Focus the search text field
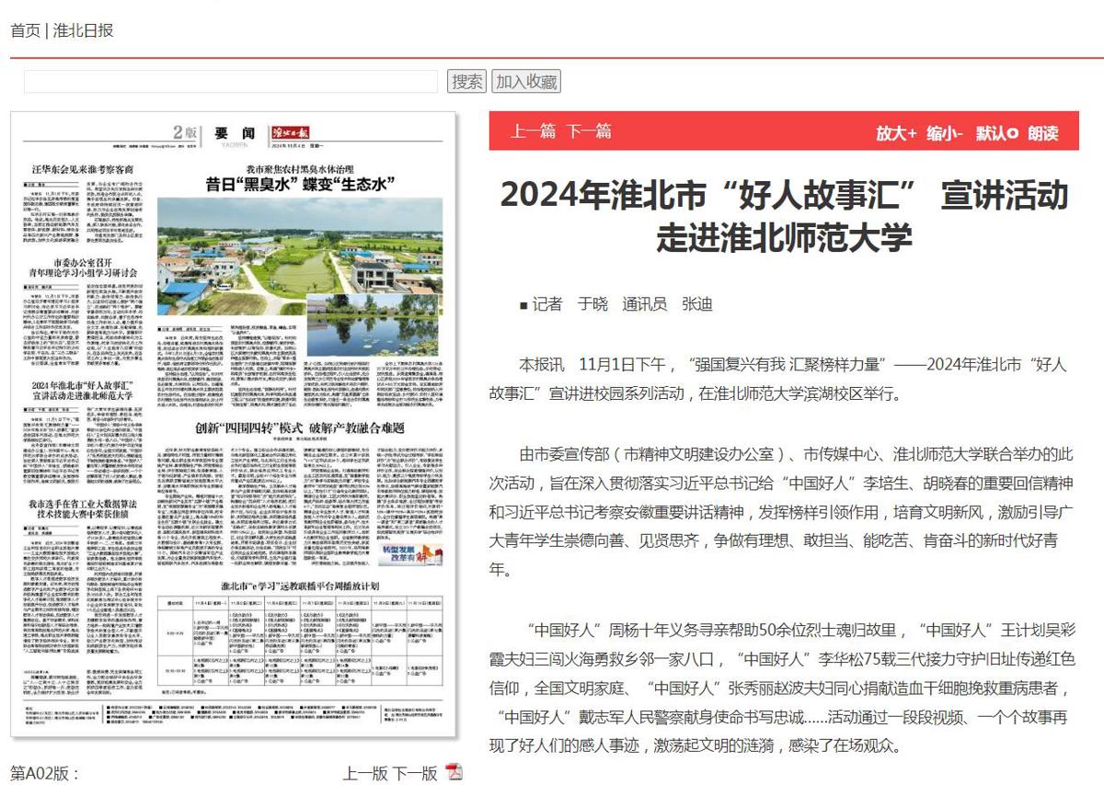 (x=230, y=82)
